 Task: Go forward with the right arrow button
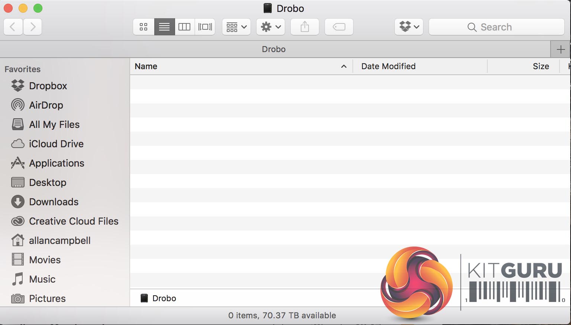click(33, 27)
